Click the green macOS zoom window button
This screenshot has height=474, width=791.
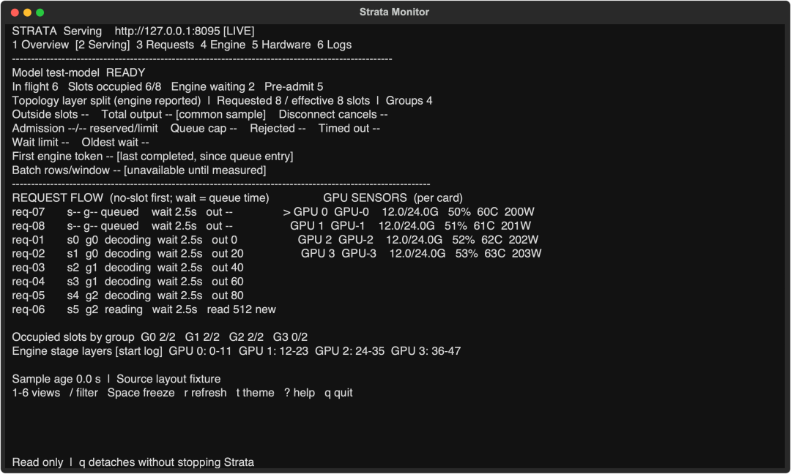[x=40, y=12]
